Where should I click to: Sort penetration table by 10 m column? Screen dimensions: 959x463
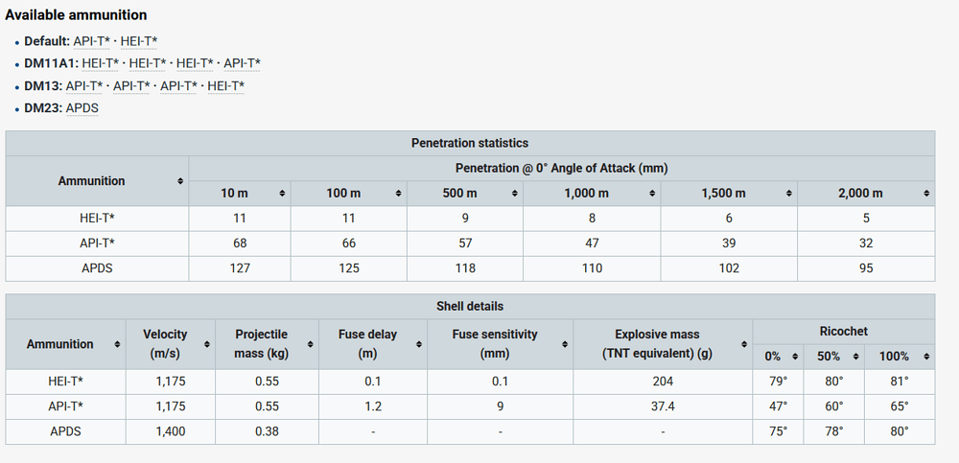pyautogui.click(x=282, y=194)
